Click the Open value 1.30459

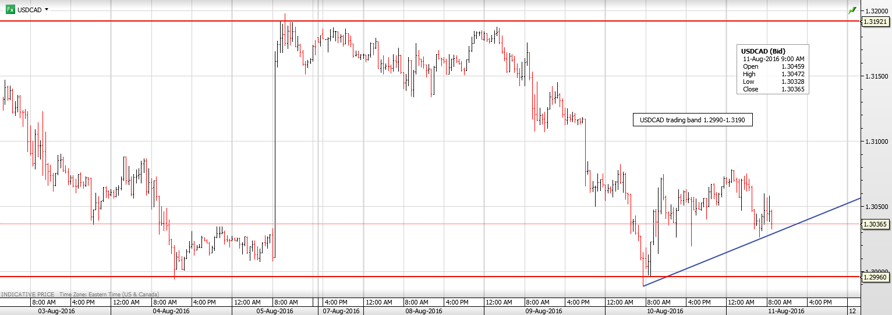[x=792, y=66]
